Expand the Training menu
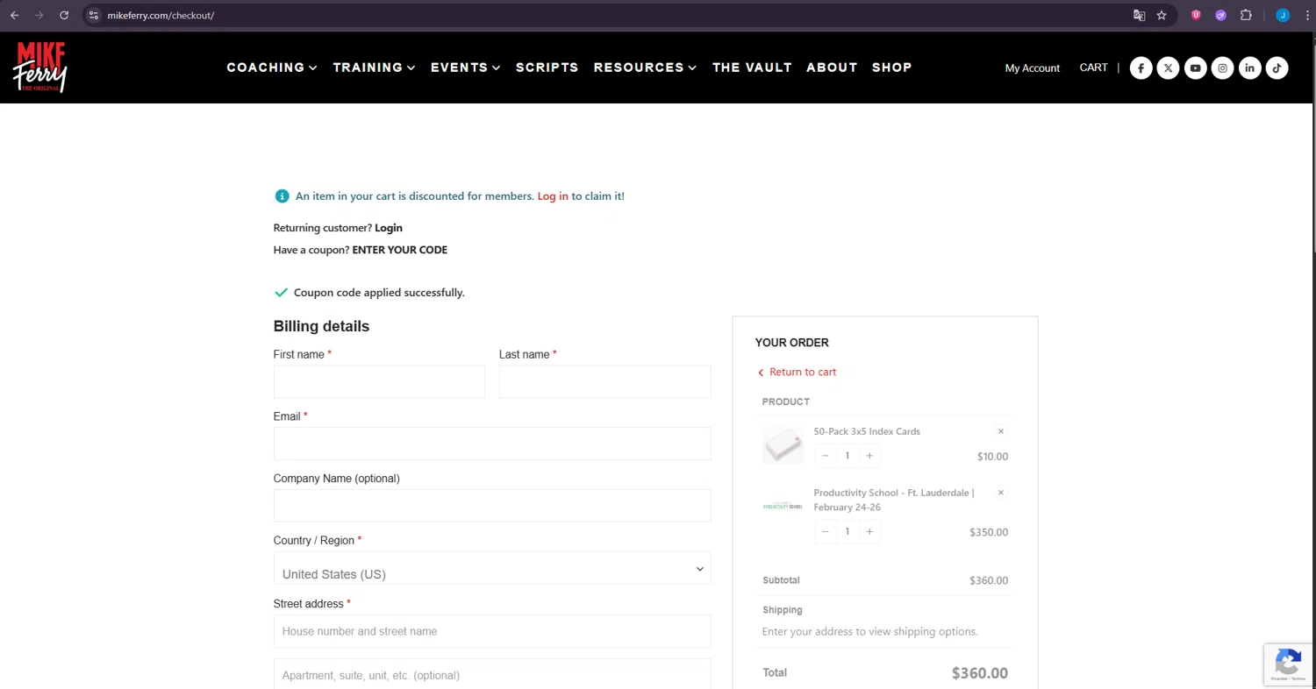 375,67
